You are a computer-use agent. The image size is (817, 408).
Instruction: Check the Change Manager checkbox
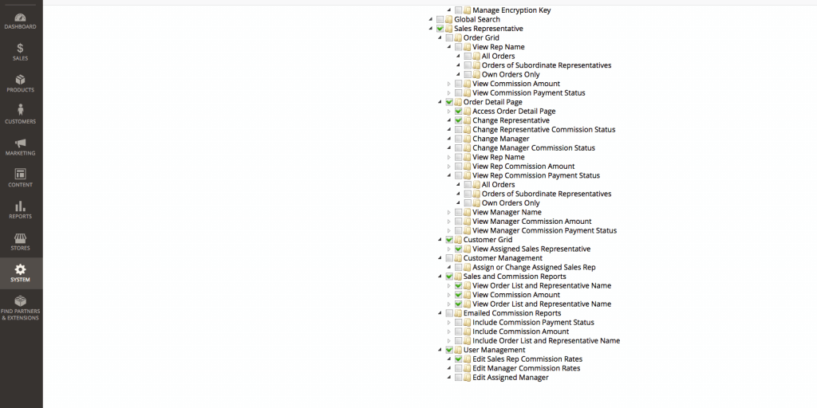pyautogui.click(x=459, y=139)
